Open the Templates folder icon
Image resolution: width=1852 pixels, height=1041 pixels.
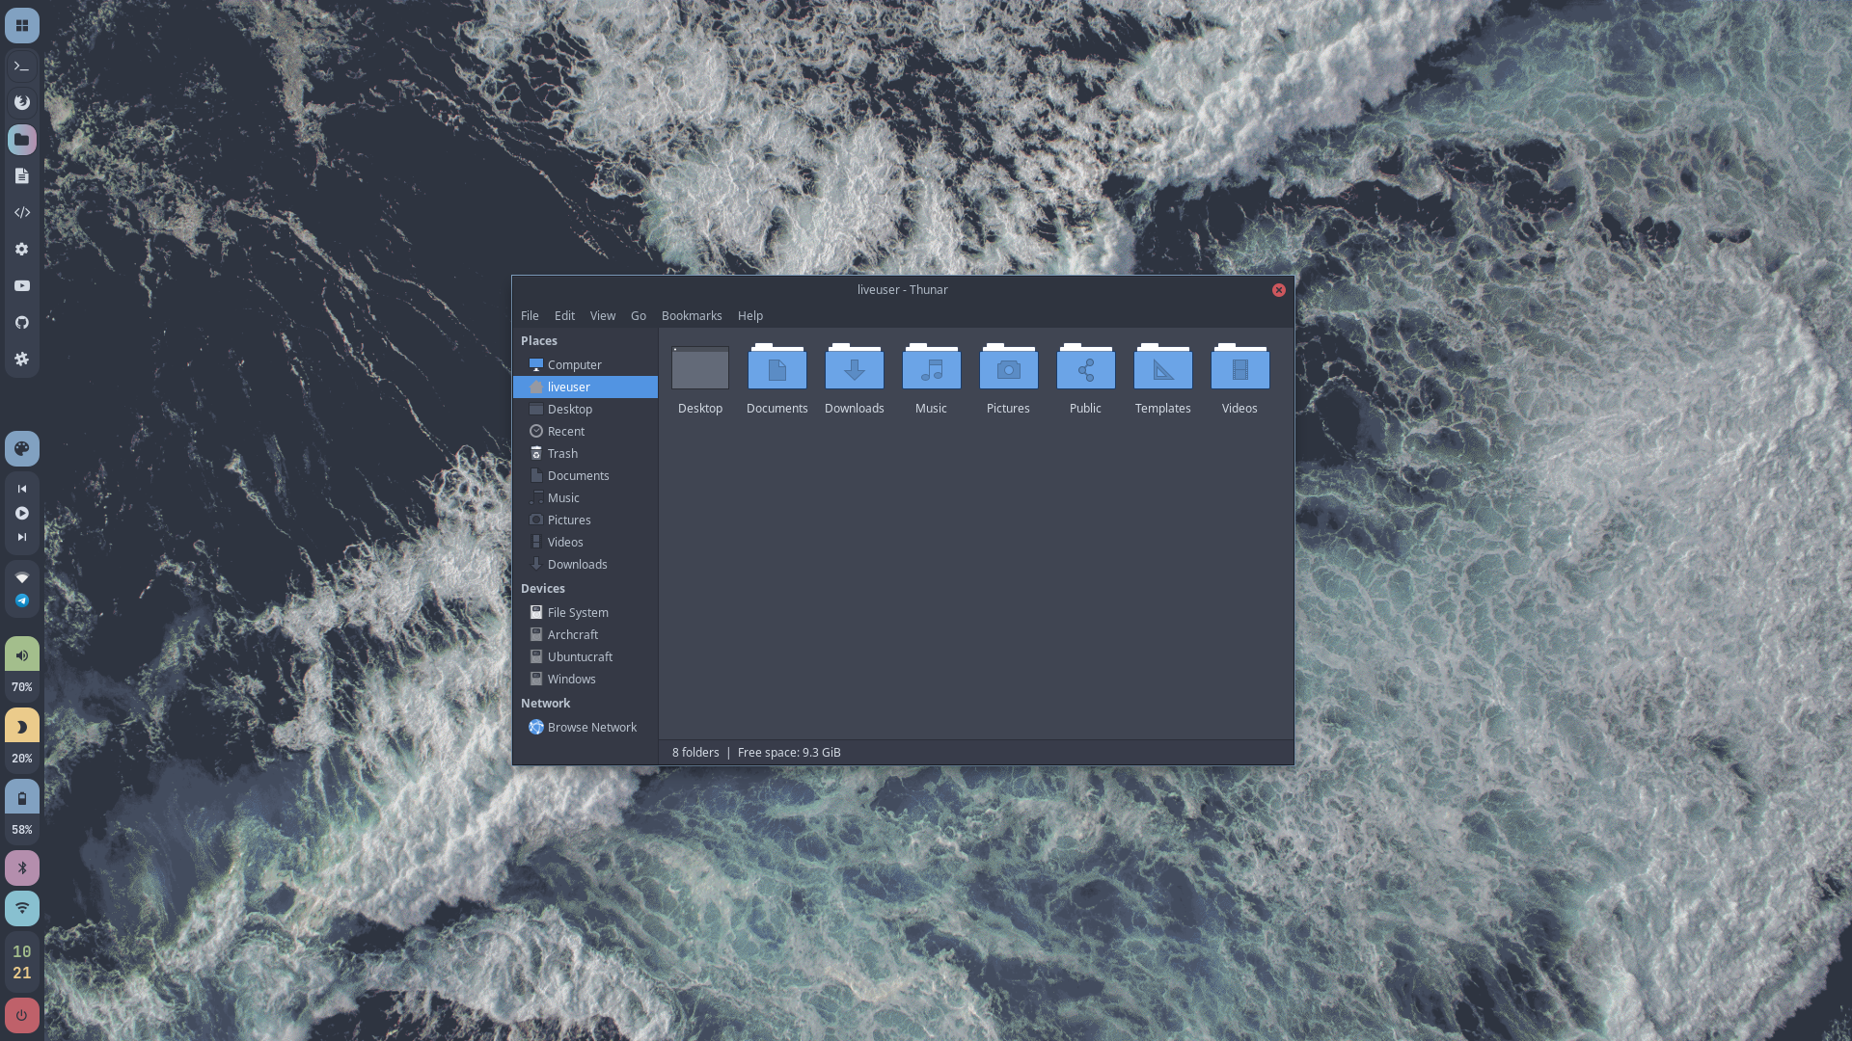click(1162, 369)
